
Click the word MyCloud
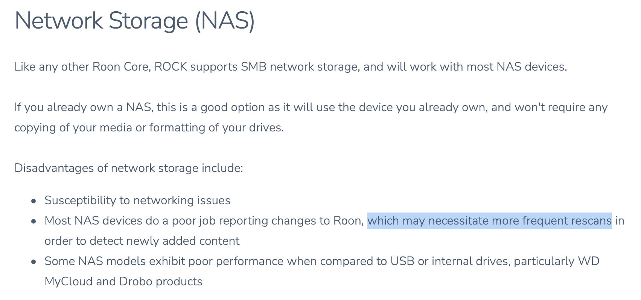coord(68,282)
